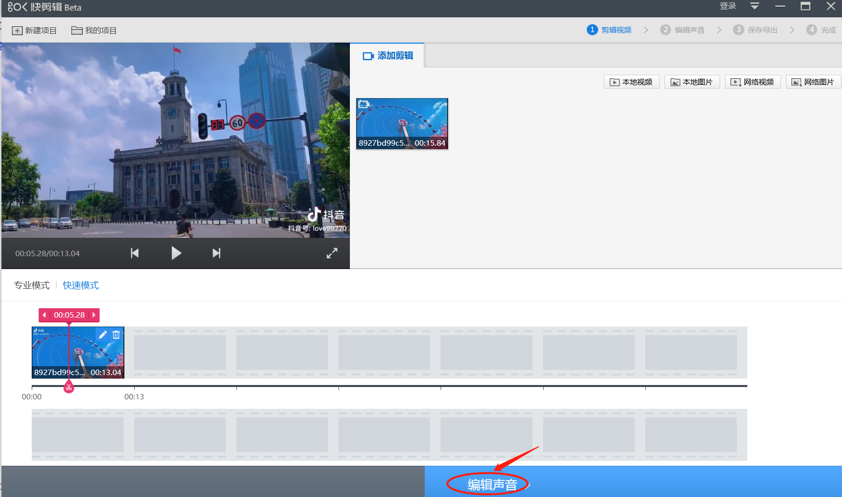Screen dimensions: 842x497
Task: Nudge playhead left with marker arrow
Action: coord(44,315)
